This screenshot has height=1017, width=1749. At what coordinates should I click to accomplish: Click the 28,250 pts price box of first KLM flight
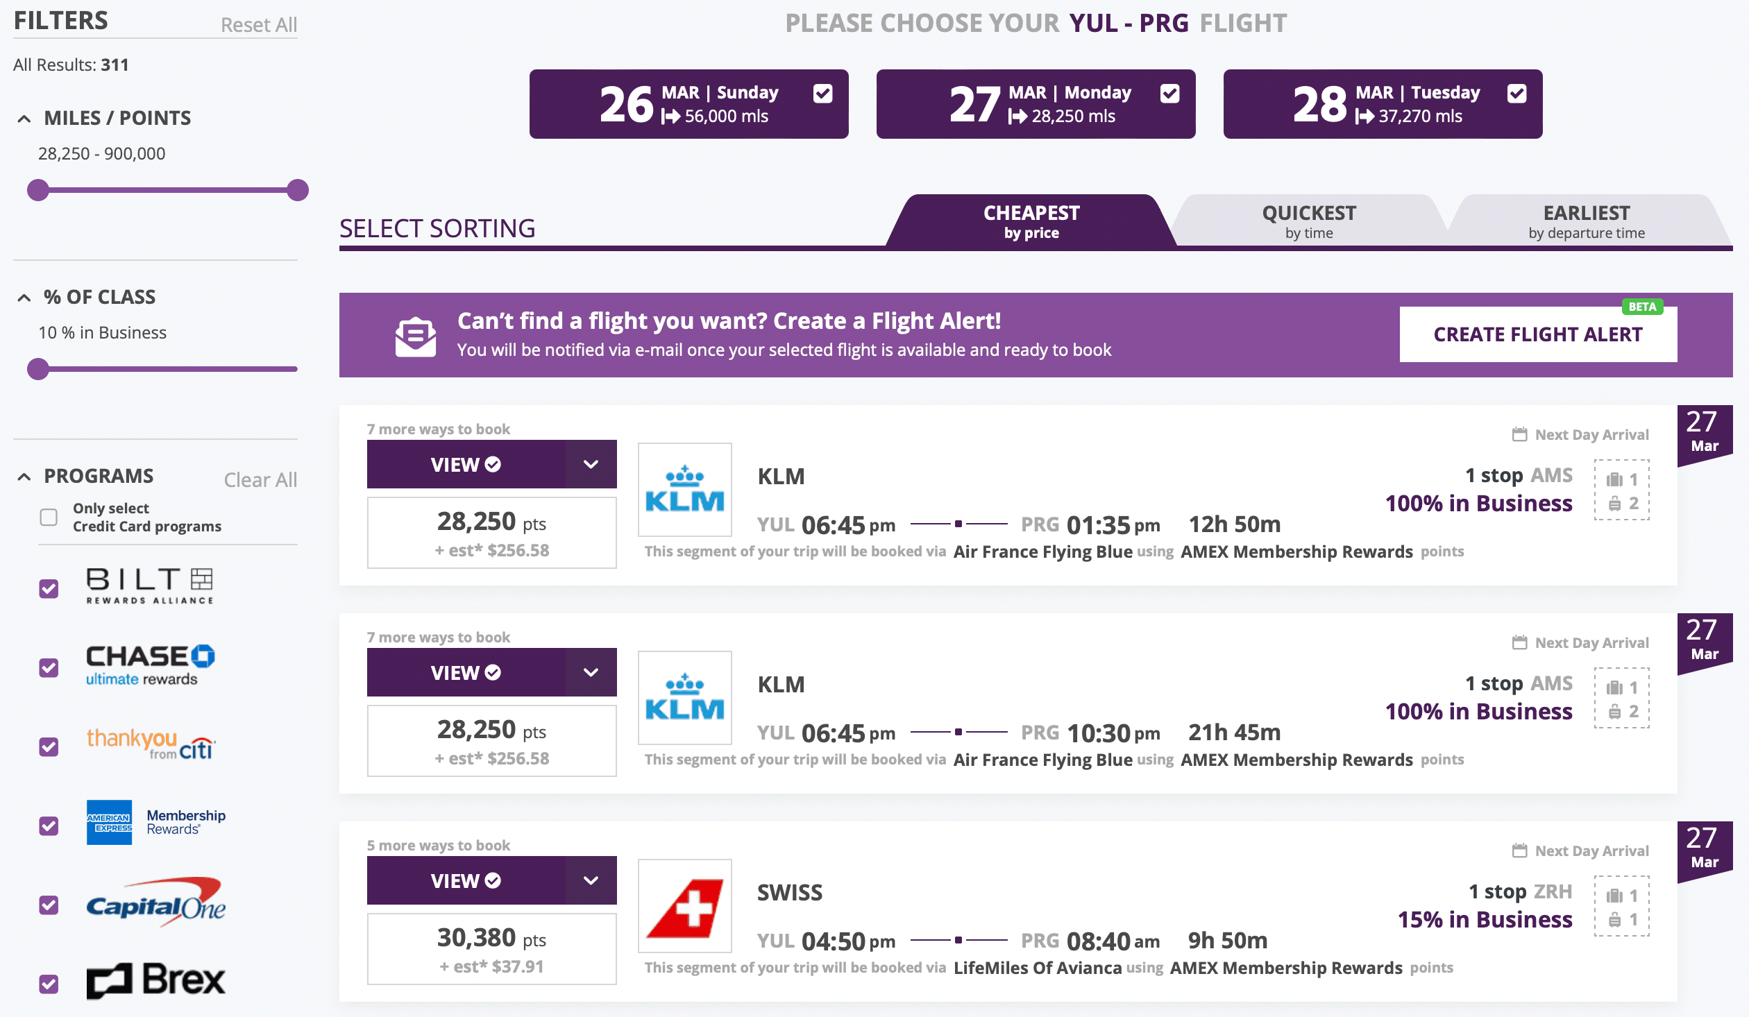pos(491,533)
